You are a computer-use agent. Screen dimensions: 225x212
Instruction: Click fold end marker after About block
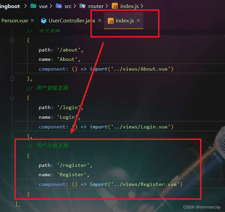[12, 78]
